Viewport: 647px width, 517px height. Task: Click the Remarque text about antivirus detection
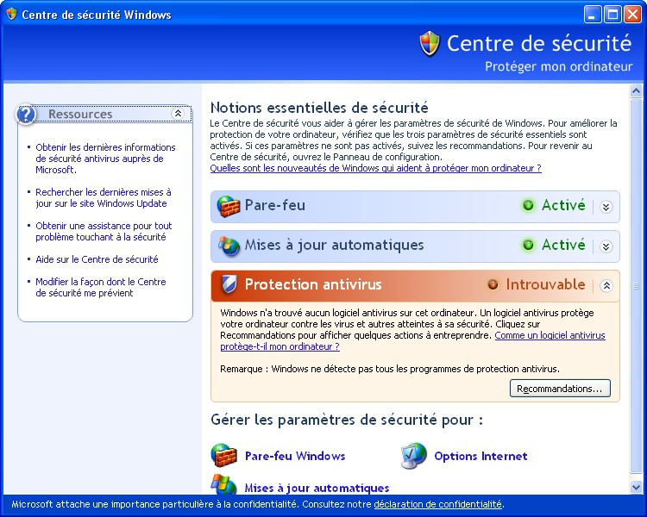[390, 369]
